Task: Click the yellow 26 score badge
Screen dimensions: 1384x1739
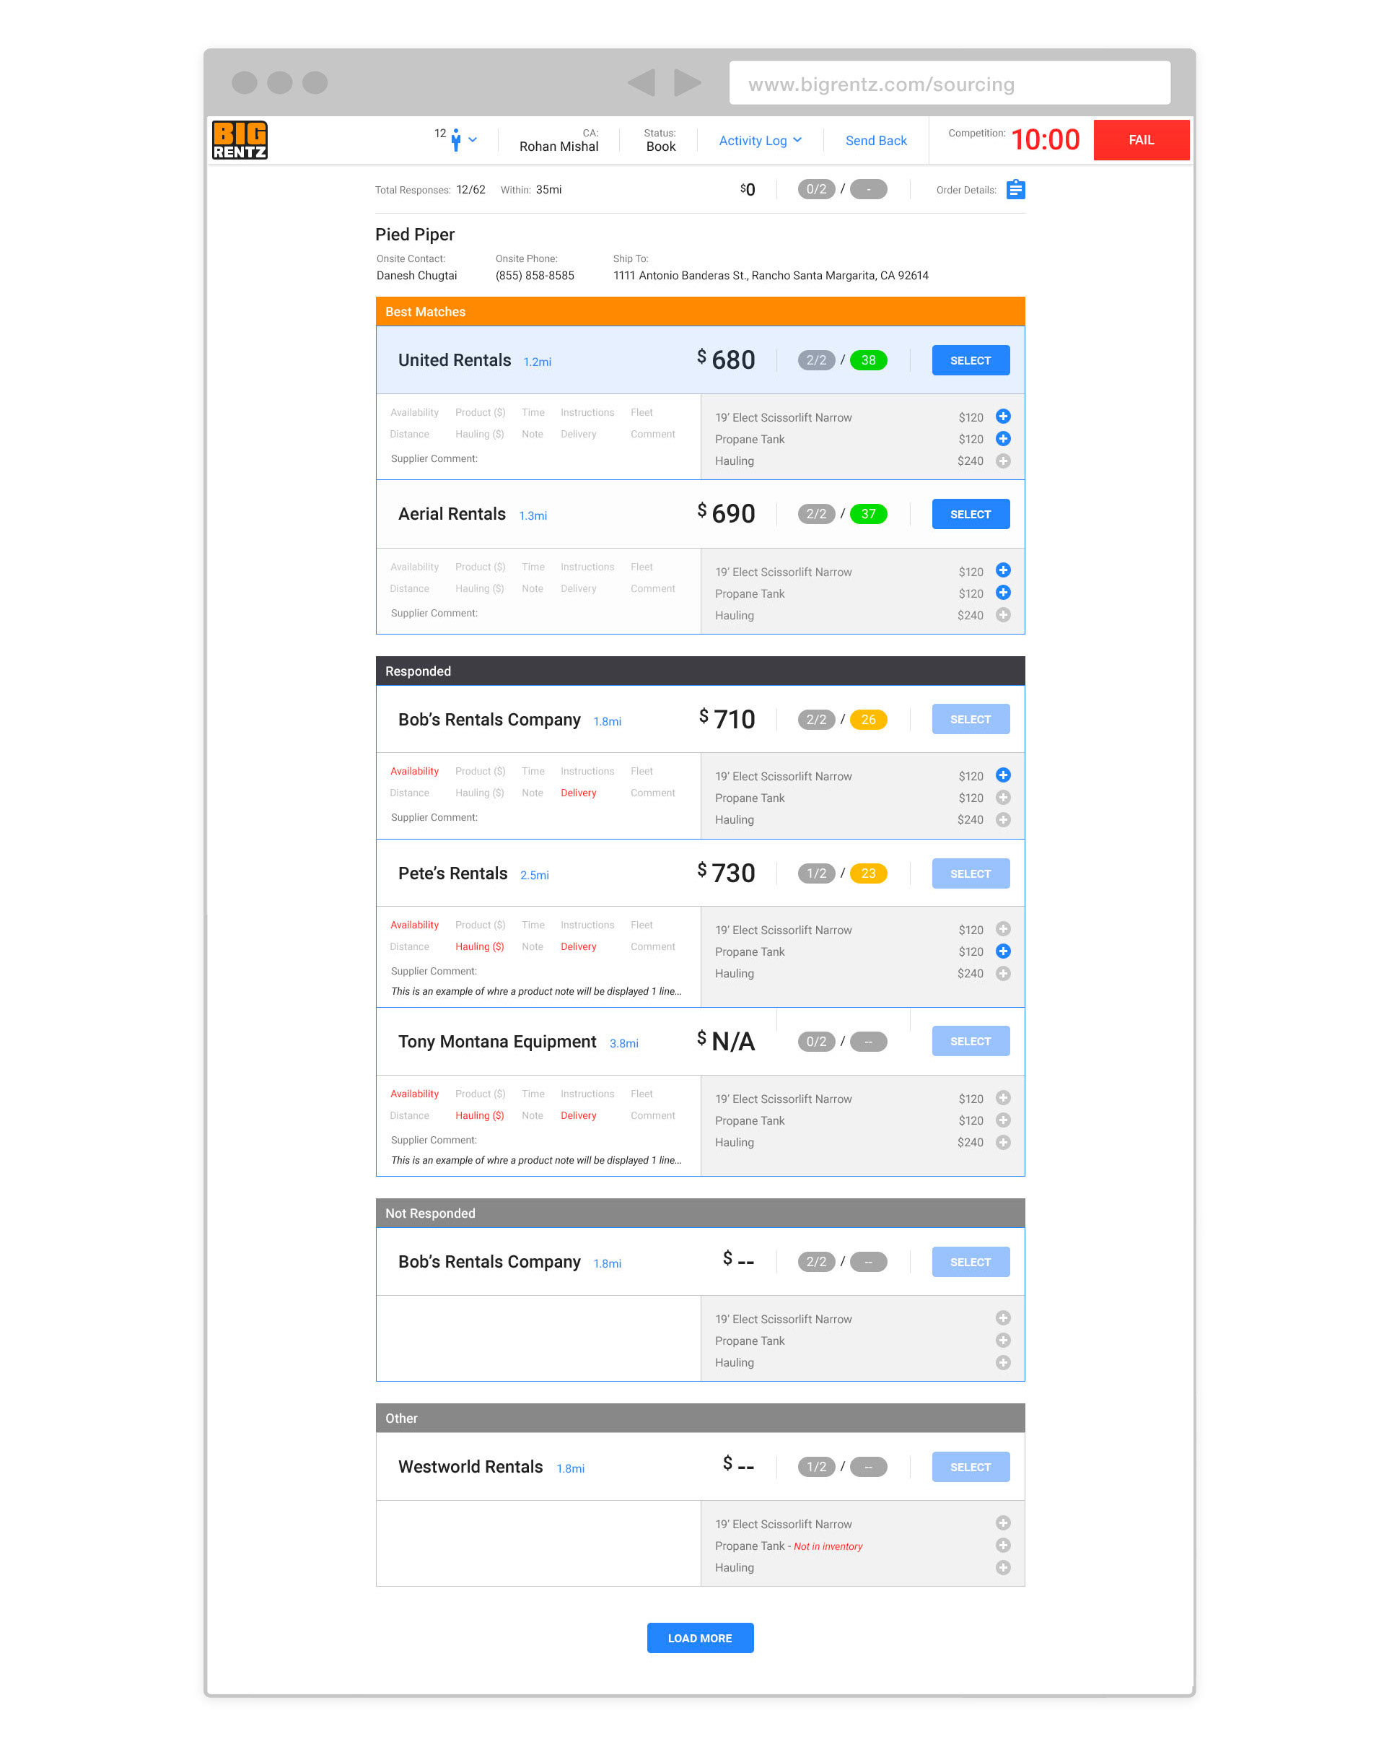Action: tap(868, 720)
